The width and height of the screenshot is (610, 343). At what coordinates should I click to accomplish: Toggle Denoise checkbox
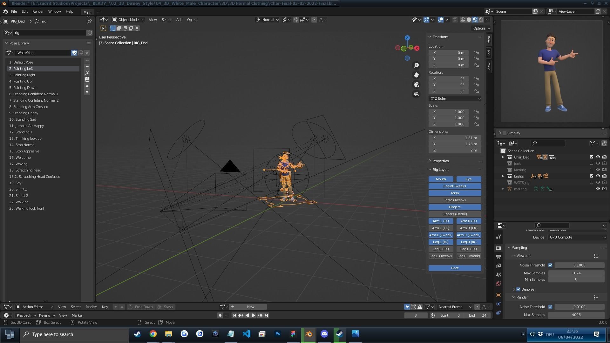coord(518,289)
